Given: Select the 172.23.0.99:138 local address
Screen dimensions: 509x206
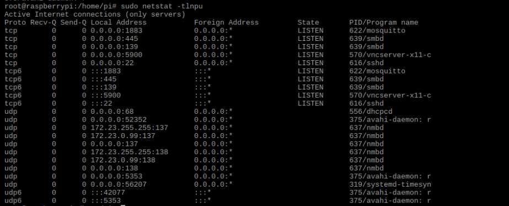Looking at the screenshot, I should pyautogui.click(x=123, y=160).
